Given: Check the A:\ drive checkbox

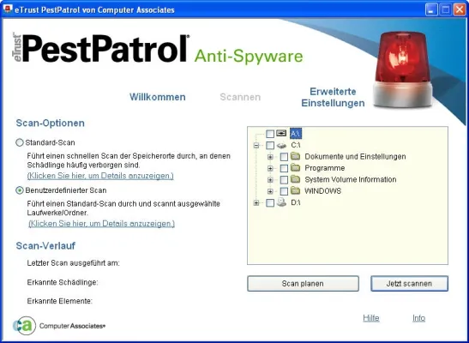Looking at the screenshot, I should [x=270, y=134].
